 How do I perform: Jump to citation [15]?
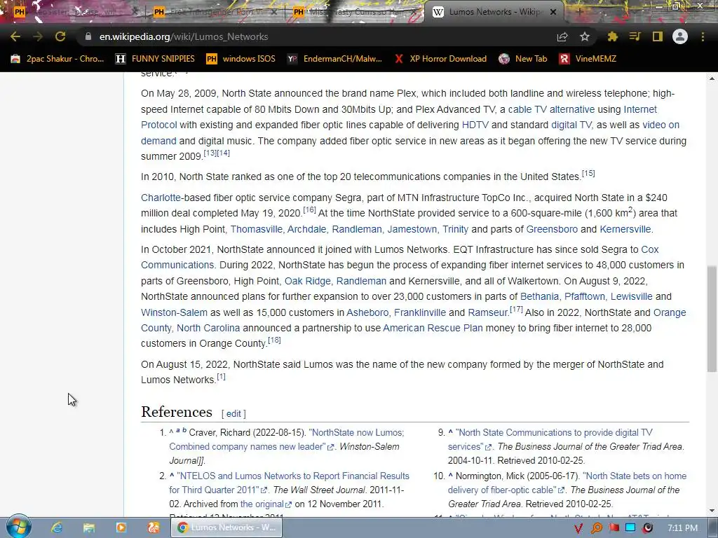point(588,174)
